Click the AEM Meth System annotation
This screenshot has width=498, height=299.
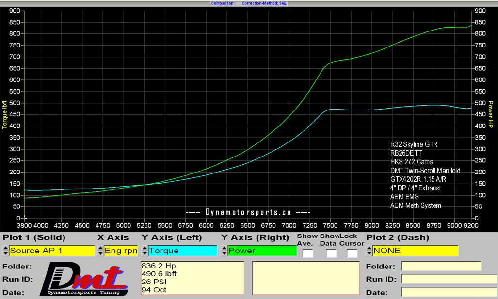[x=416, y=205]
